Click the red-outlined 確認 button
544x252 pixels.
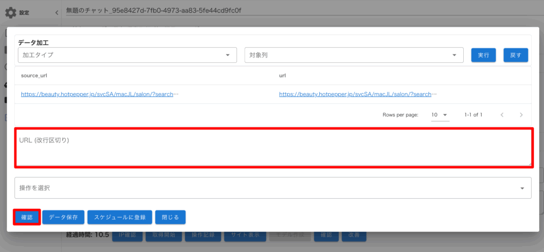click(27, 217)
